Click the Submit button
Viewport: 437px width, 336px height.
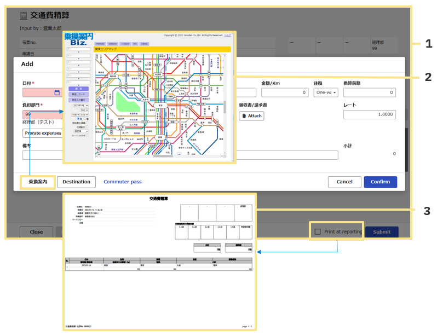pyautogui.click(x=382, y=232)
